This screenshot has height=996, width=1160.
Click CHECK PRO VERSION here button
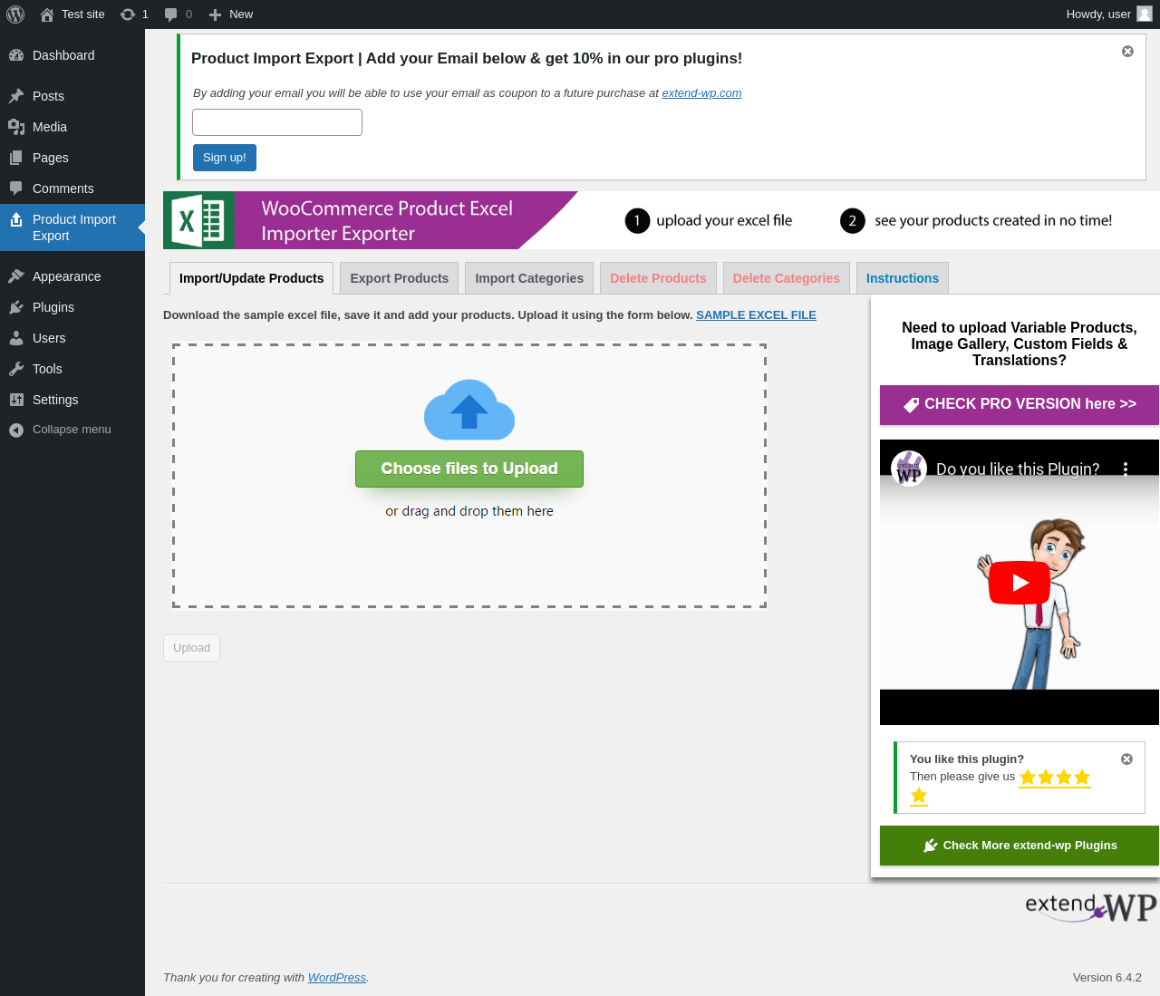click(x=1020, y=405)
